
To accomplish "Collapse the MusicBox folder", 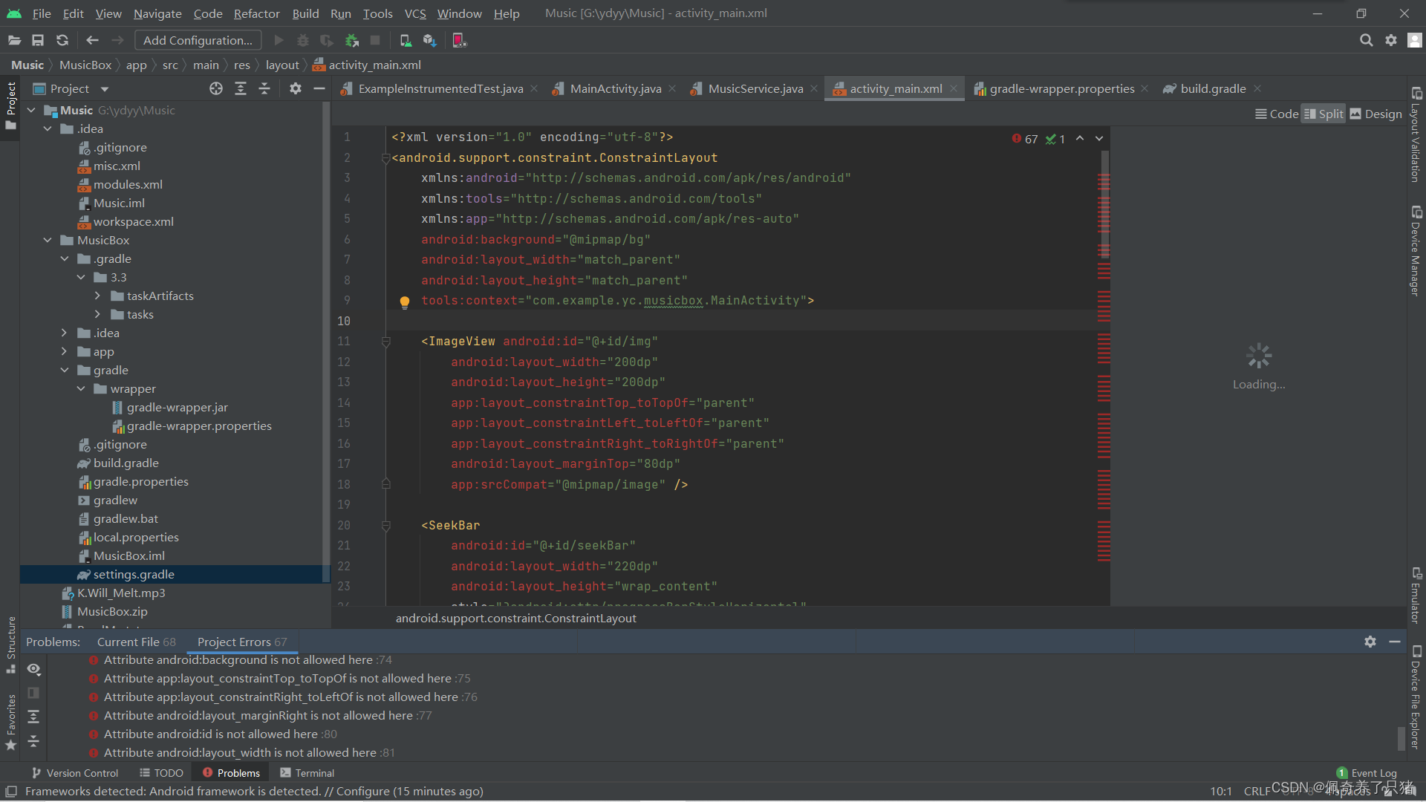I will coord(48,240).
